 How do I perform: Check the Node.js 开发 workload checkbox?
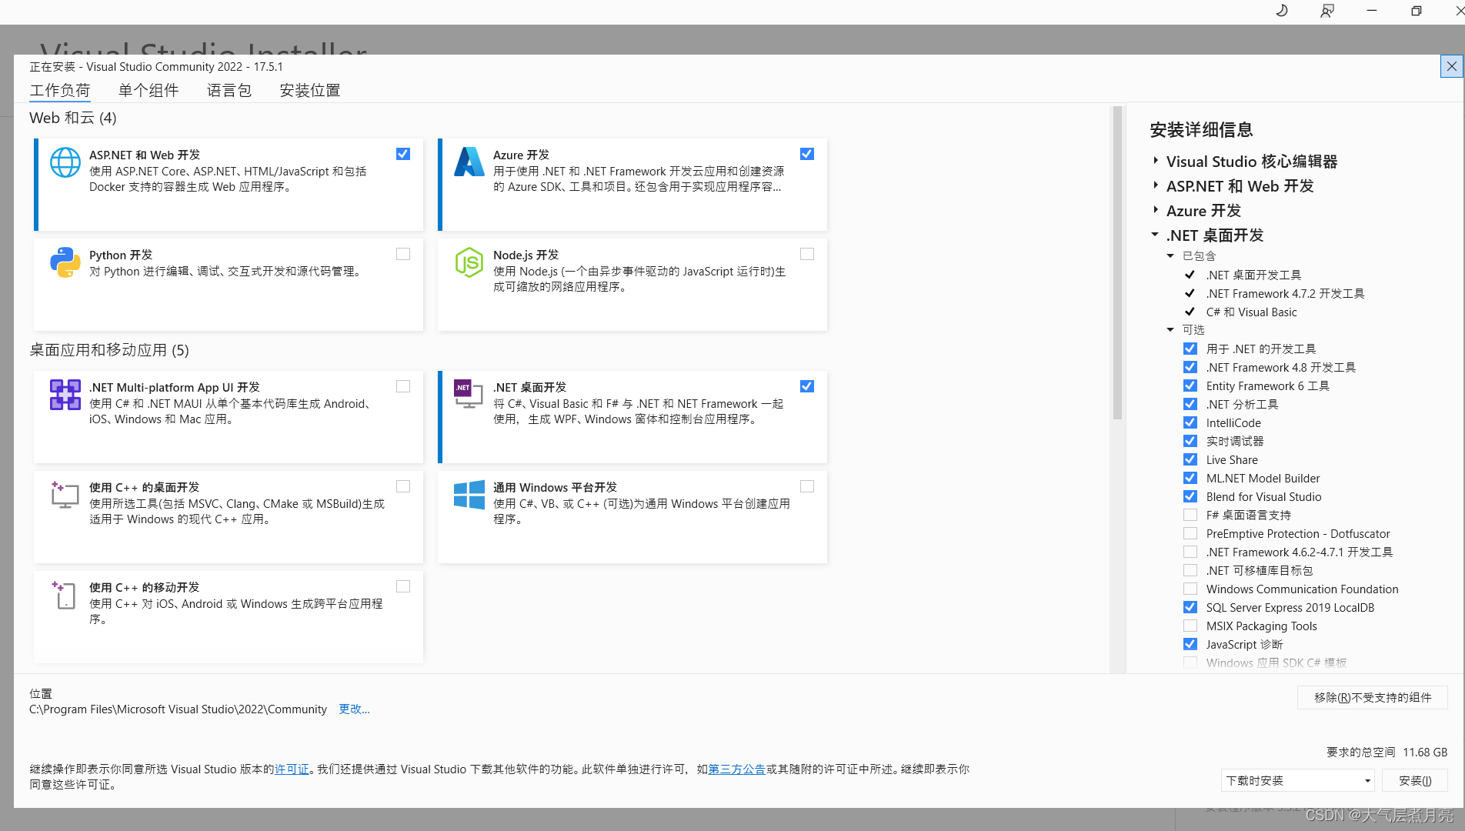[x=807, y=254]
